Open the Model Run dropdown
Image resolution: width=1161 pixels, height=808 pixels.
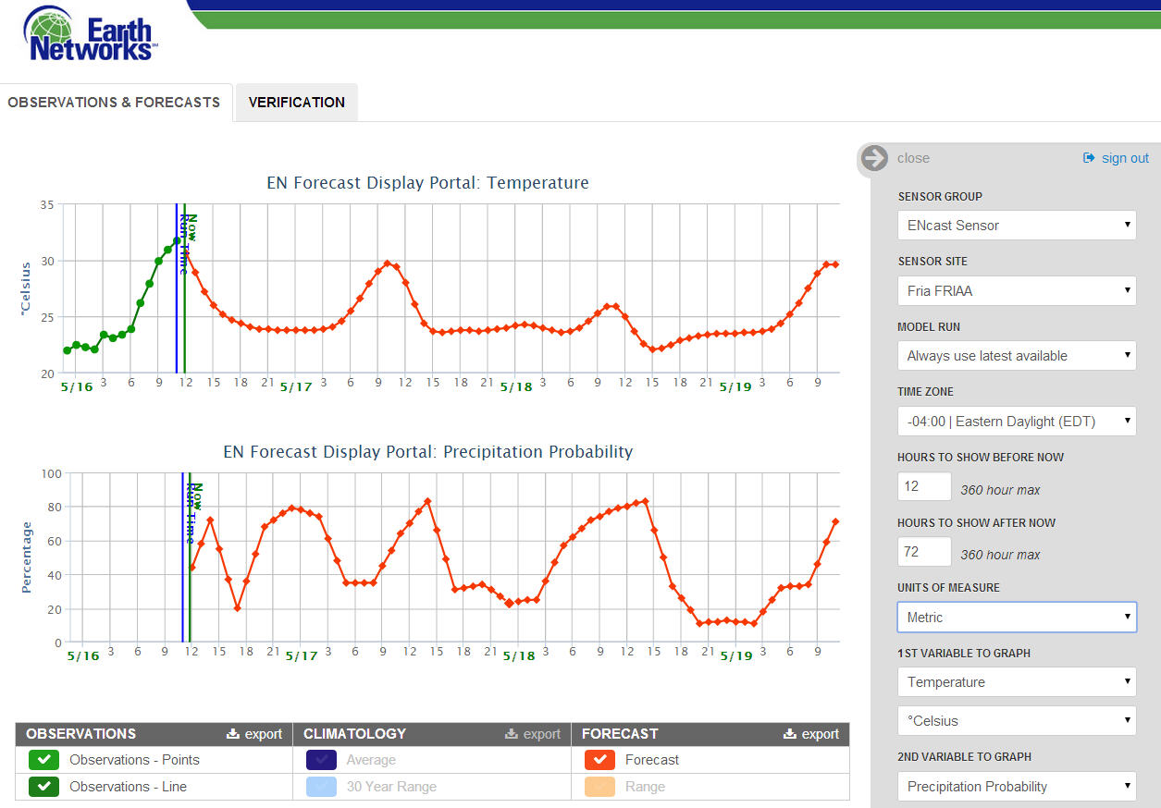(1017, 355)
